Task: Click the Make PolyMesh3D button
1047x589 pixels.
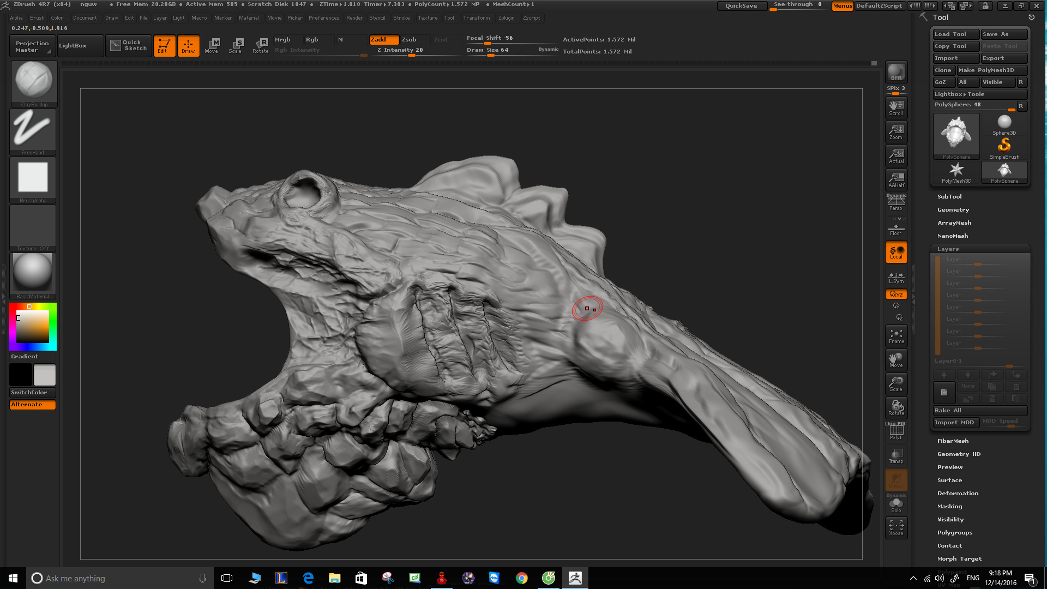Action: [x=992, y=70]
